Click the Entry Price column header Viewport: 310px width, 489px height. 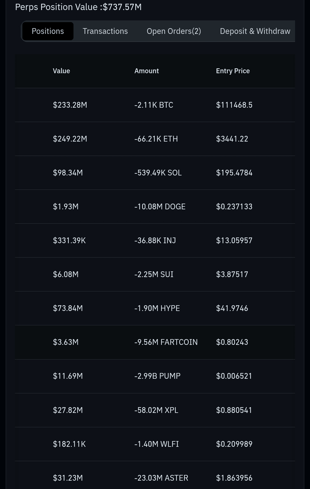233,71
